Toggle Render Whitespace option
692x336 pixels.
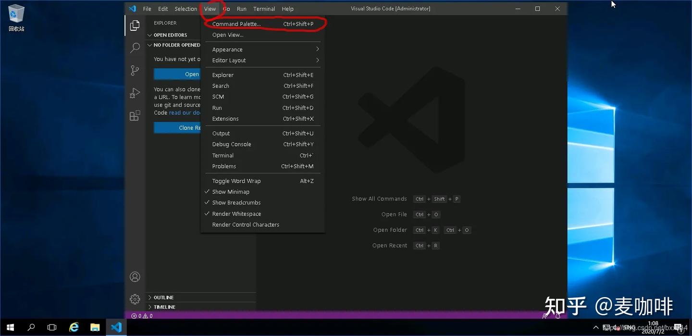point(262,214)
